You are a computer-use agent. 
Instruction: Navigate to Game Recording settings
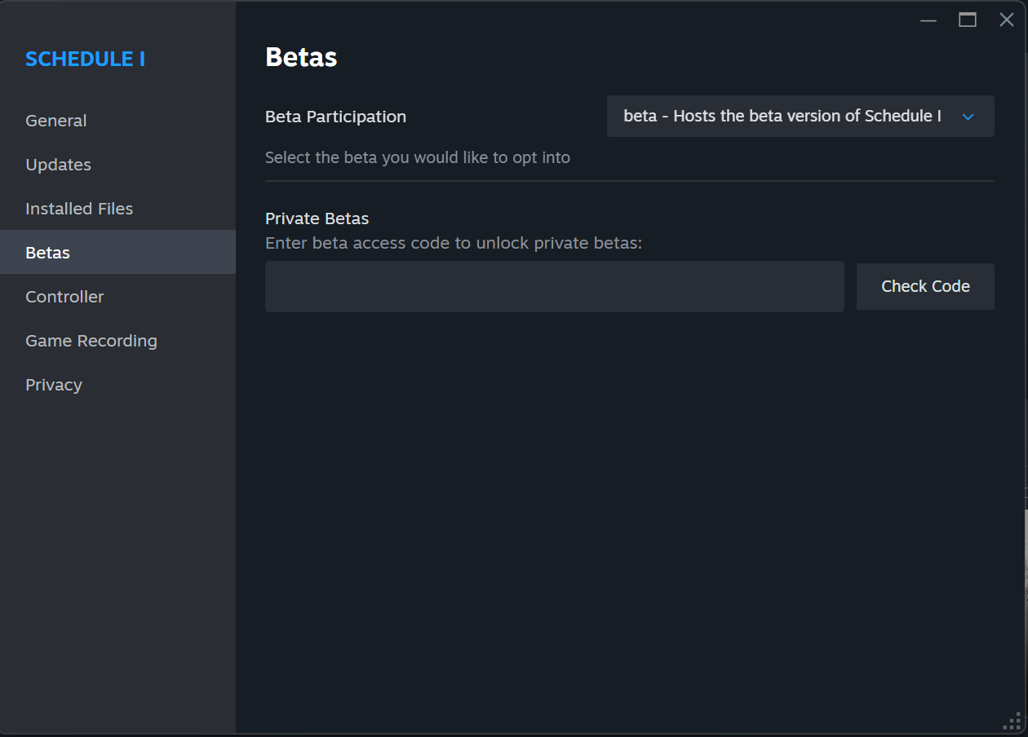91,341
